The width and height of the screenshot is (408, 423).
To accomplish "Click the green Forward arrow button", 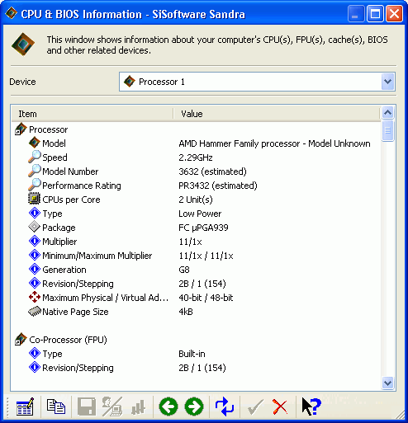I will coord(194,407).
